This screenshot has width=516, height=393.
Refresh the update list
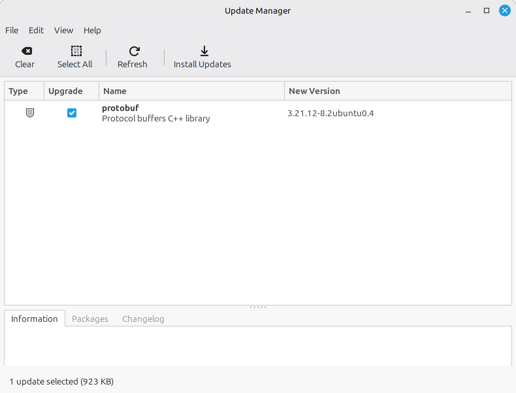[x=132, y=57]
